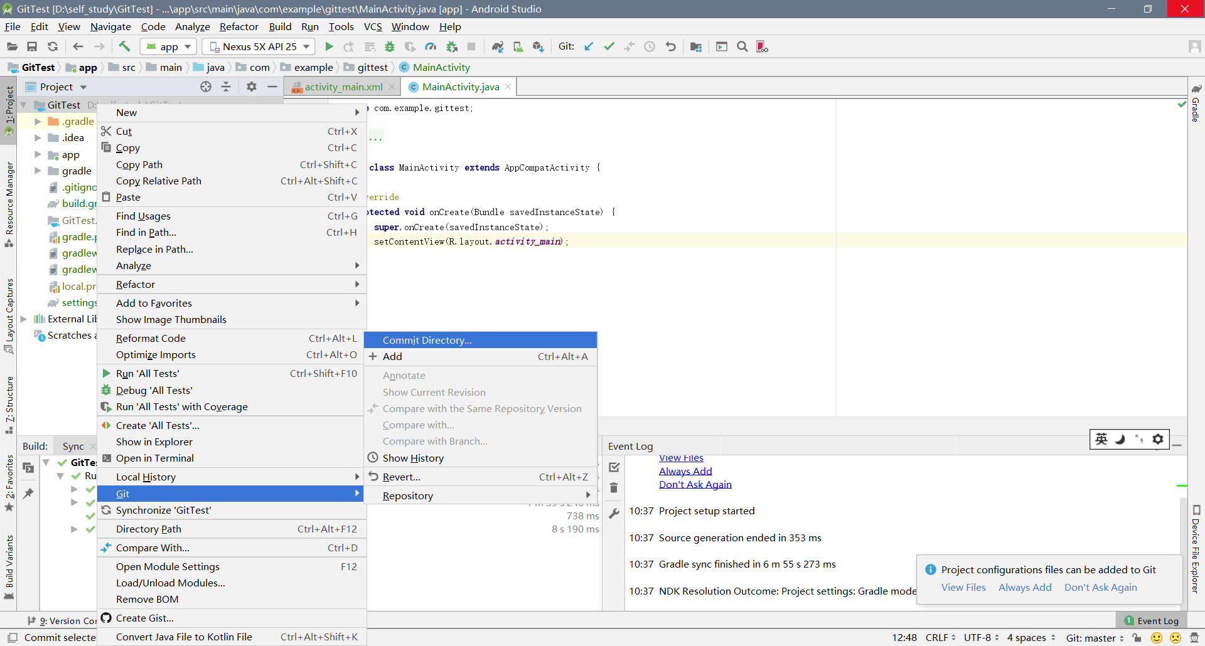The height and width of the screenshot is (646, 1205).
Task: Open the app run configuration dropdown
Action: point(168,46)
